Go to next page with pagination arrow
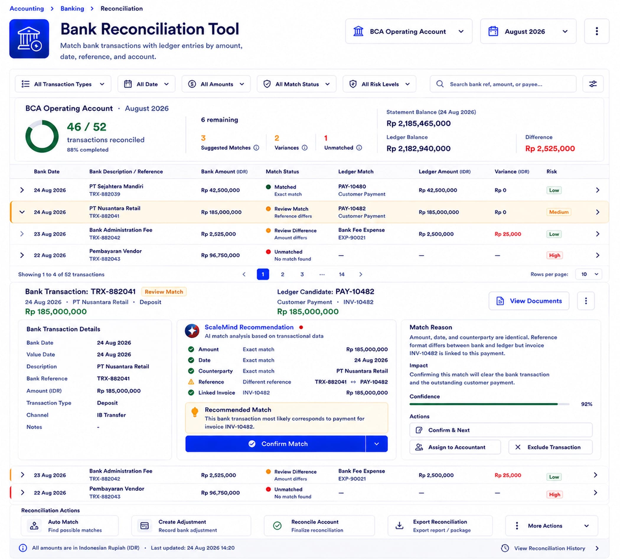 pos(360,274)
